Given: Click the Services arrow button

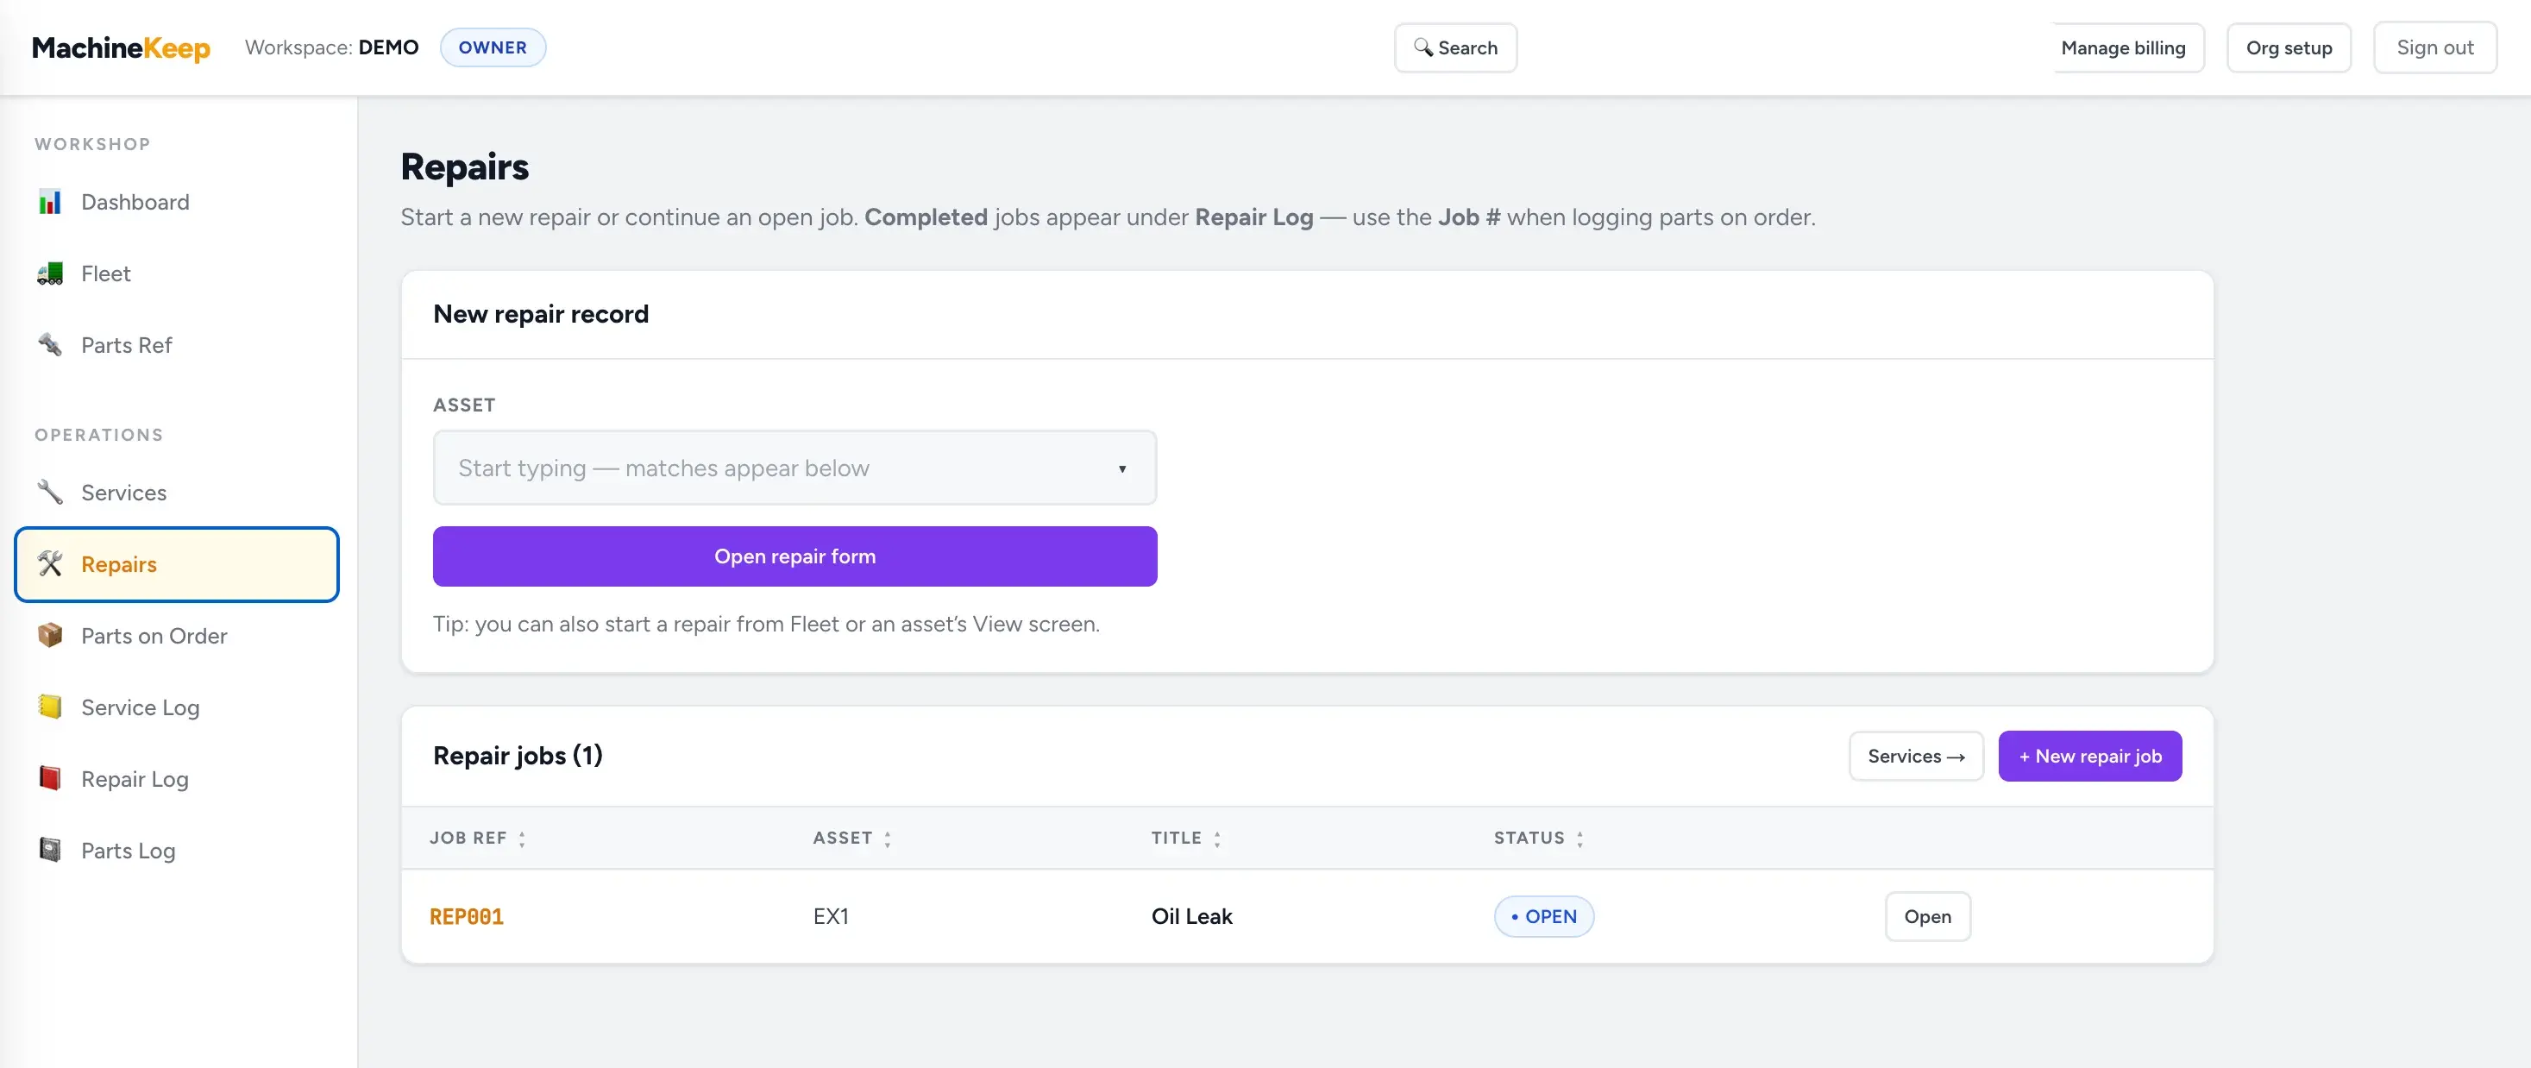Looking at the screenshot, I should point(1915,756).
